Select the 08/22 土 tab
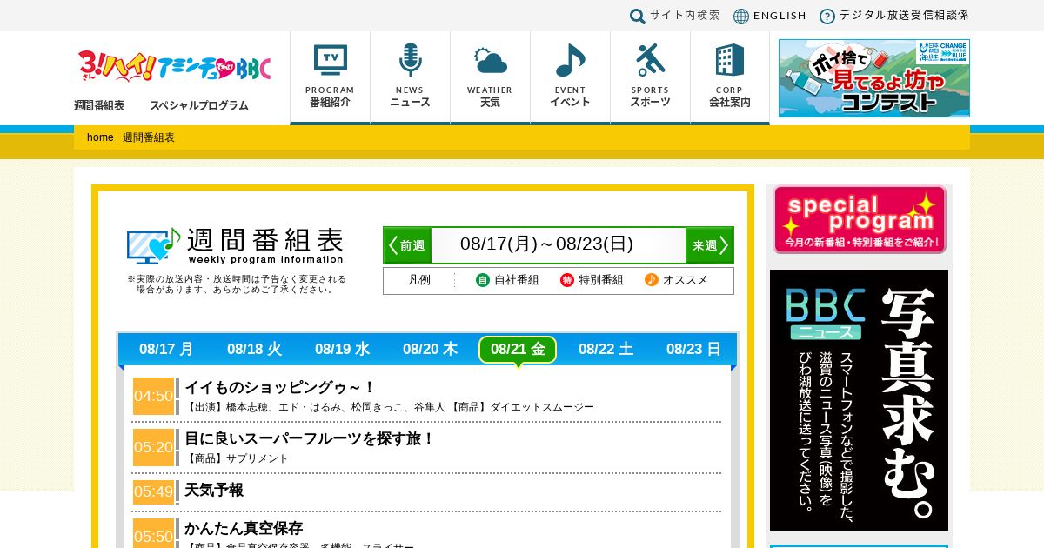The height and width of the screenshot is (548, 1044). coord(606,349)
